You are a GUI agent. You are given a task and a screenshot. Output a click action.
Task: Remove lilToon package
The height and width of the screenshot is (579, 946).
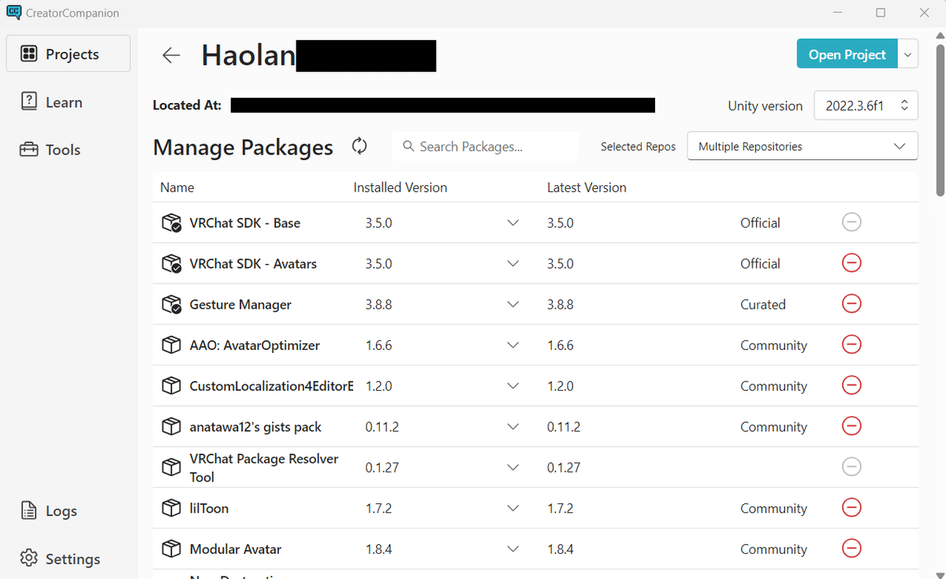(x=851, y=508)
